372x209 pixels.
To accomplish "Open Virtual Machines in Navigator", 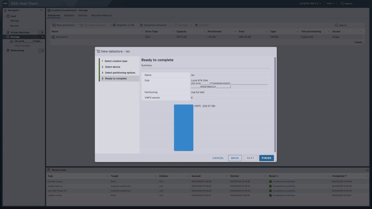I will coord(20,32).
